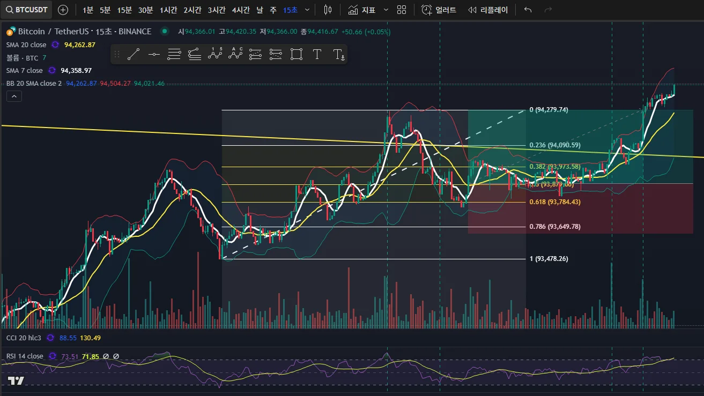Choose the anchored text tool
Image resolution: width=704 pixels, height=396 pixels.
tap(338, 54)
